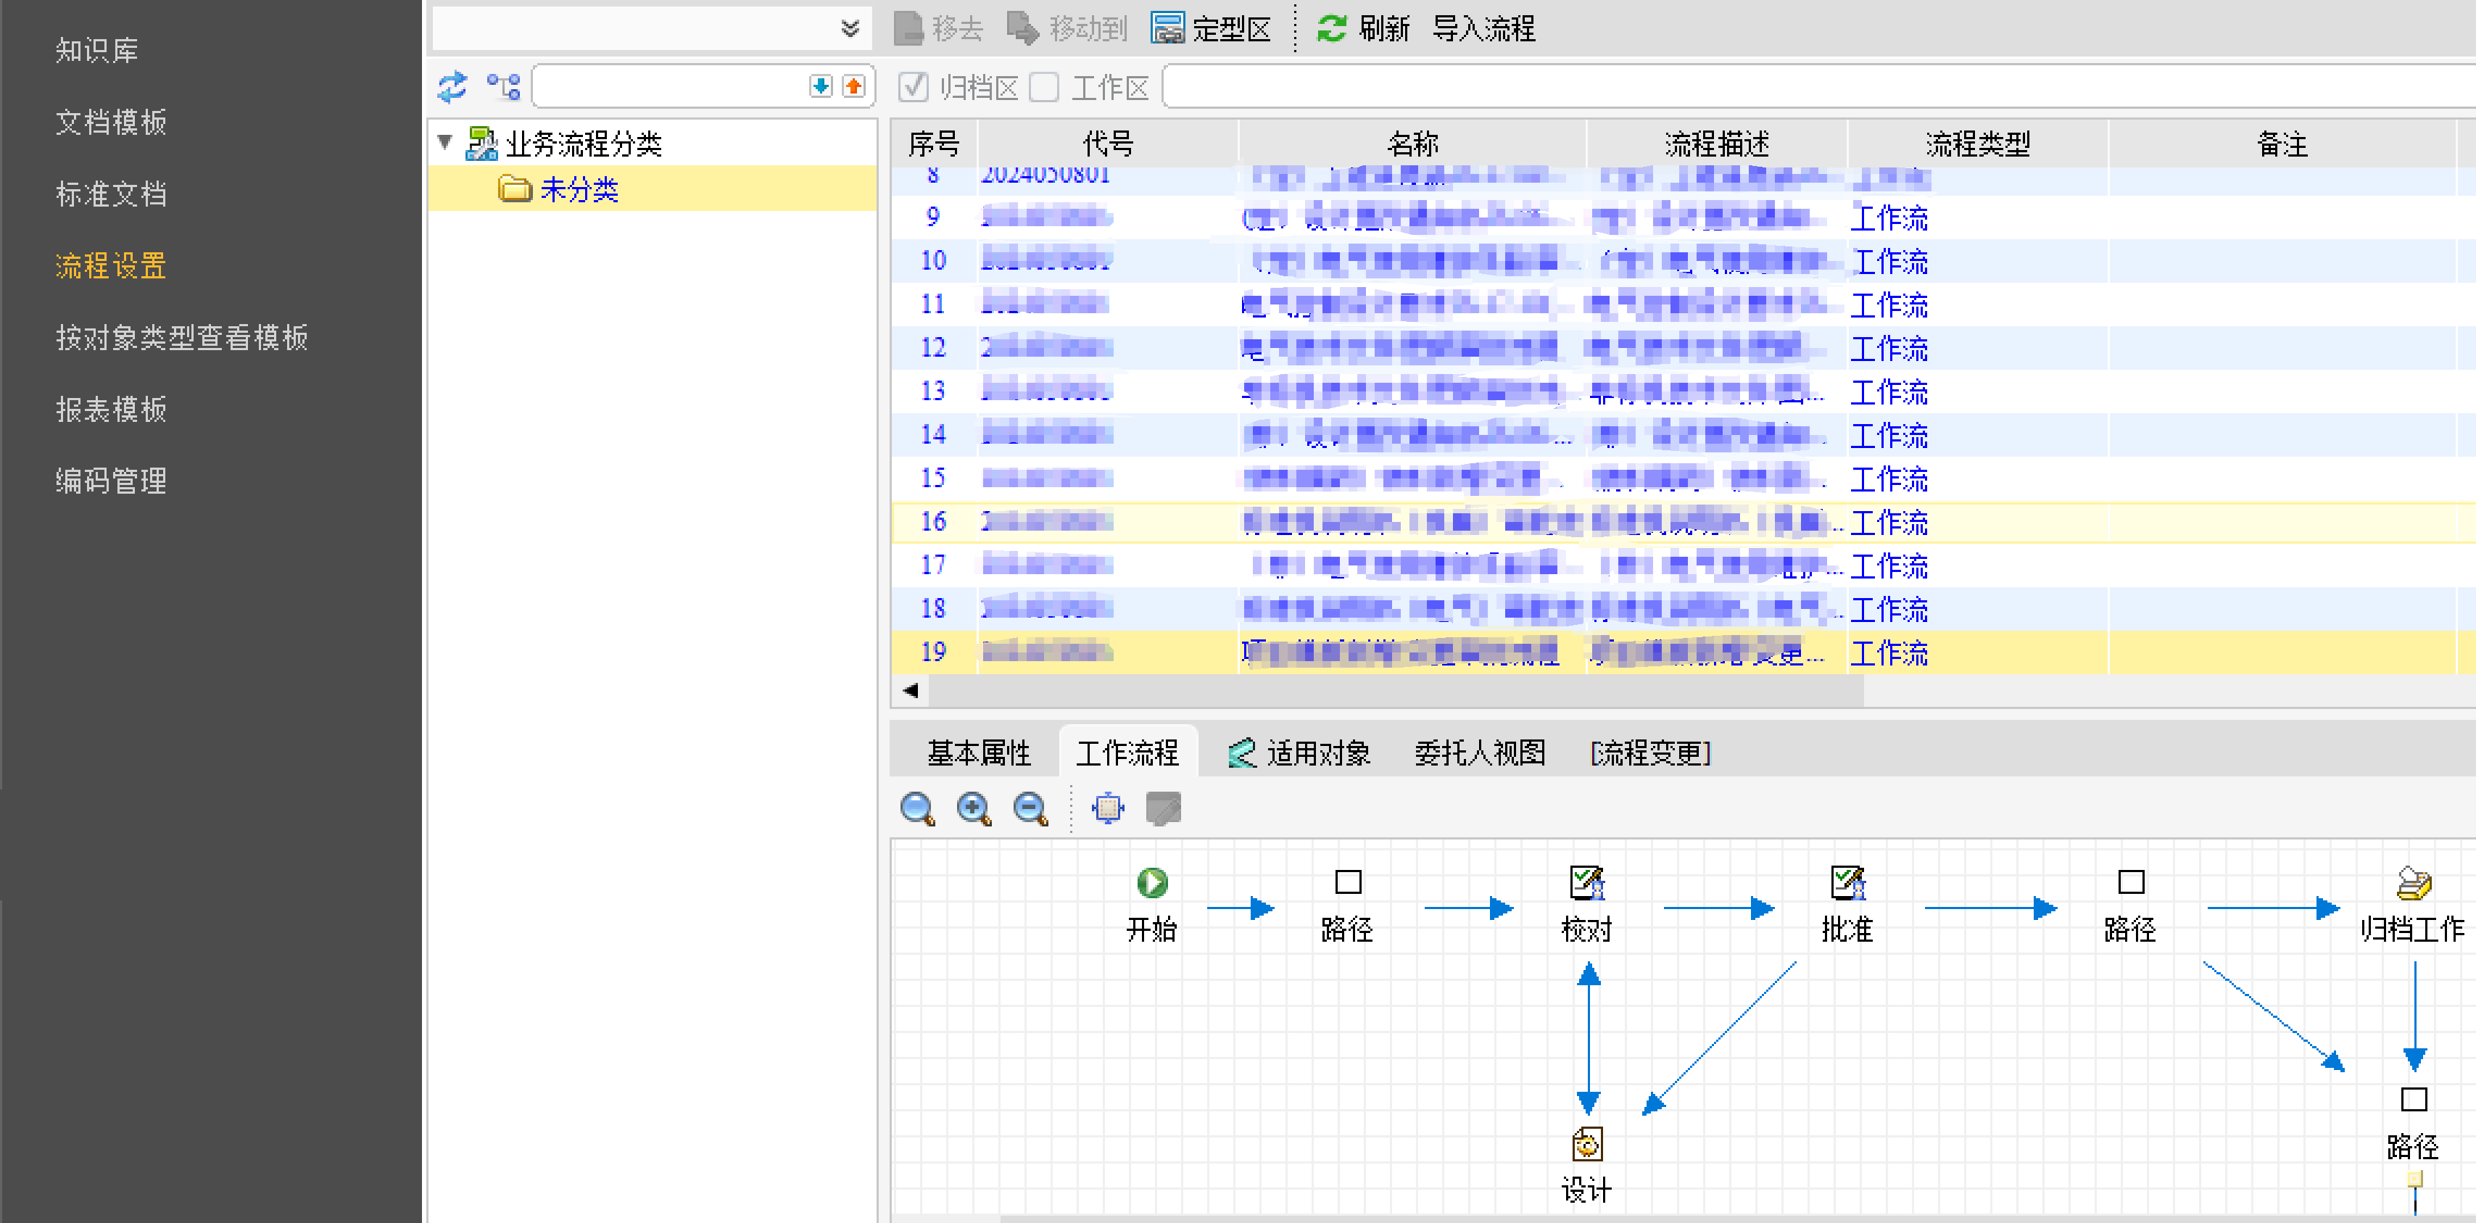The width and height of the screenshot is (2476, 1223).
Task: Click the fit-to-window diagram icon
Action: [1107, 808]
